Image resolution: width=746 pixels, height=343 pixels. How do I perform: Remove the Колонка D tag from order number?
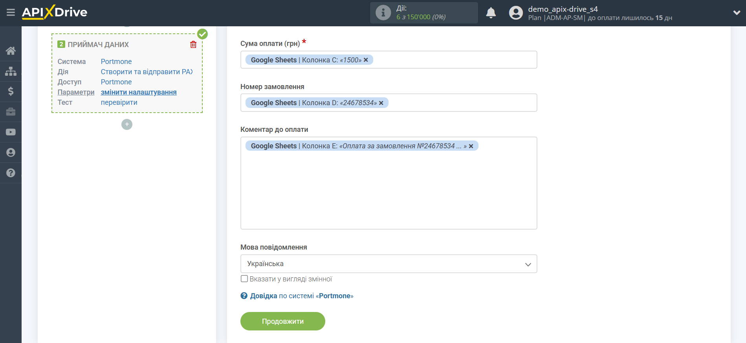click(x=381, y=103)
